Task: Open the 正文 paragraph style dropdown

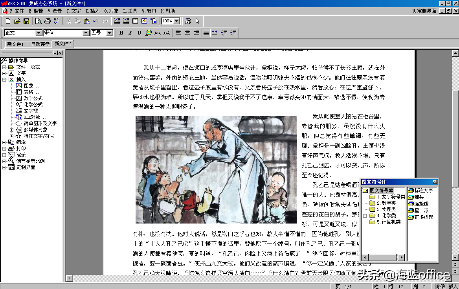Action: click(39, 33)
